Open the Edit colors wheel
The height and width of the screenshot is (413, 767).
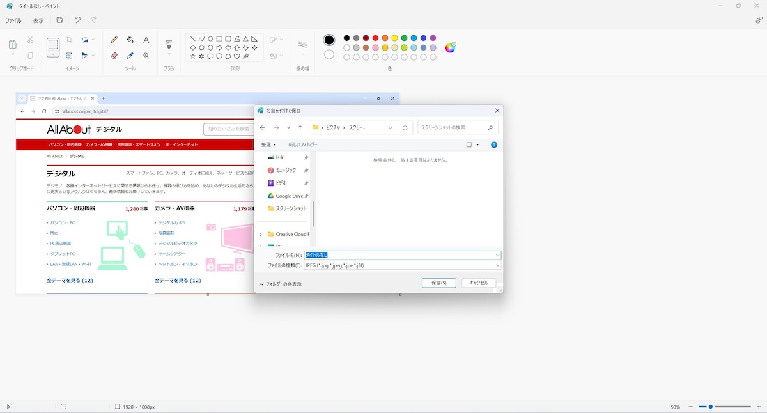click(451, 47)
